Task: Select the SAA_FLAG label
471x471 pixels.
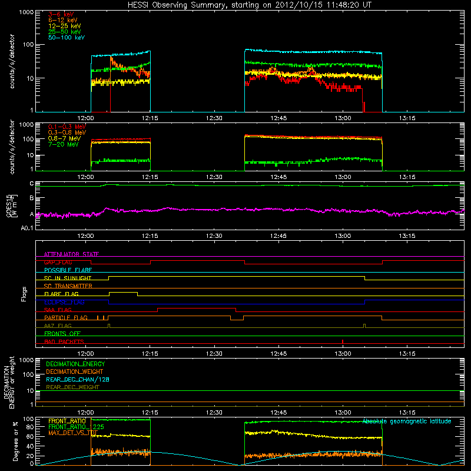Action: [58, 310]
